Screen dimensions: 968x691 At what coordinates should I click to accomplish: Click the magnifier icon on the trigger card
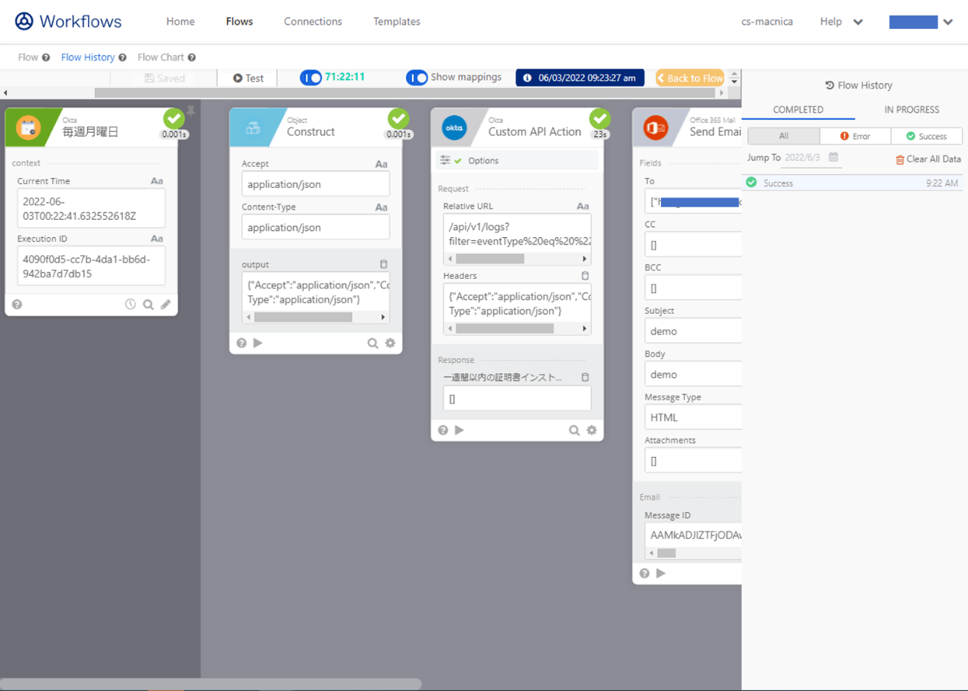click(148, 304)
